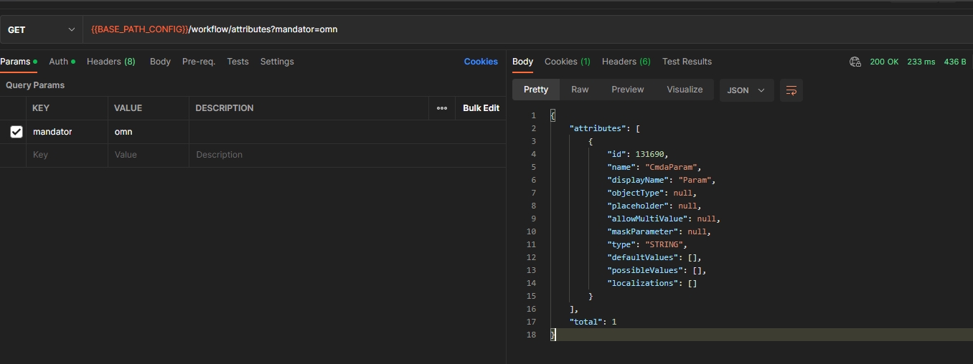Image resolution: width=973 pixels, height=364 pixels.
Task: Click the empty Key placeholder field
Action: pos(66,155)
